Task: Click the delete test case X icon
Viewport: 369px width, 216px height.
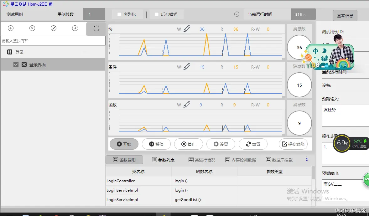Action: pos(32,28)
